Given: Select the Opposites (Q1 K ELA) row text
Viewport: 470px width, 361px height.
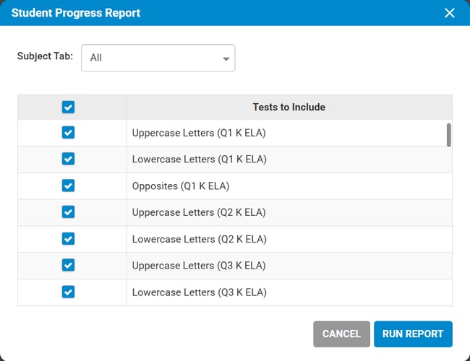Looking at the screenshot, I should click(180, 186).
